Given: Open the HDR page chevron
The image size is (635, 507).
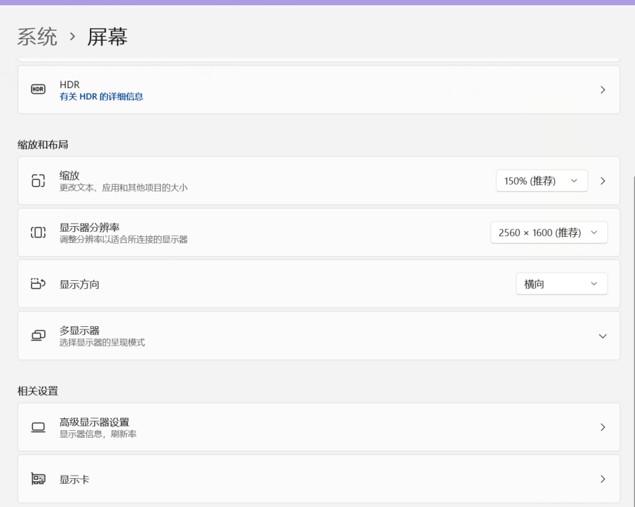Looking at the screenshot, I should coord(602,89).
